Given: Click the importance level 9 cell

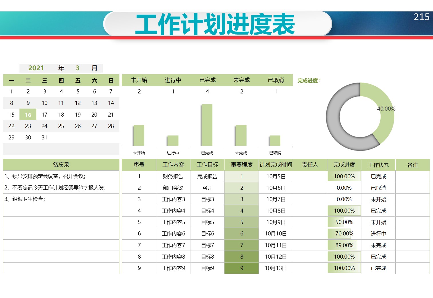Looking at the screenshot, I should [242, 268].
